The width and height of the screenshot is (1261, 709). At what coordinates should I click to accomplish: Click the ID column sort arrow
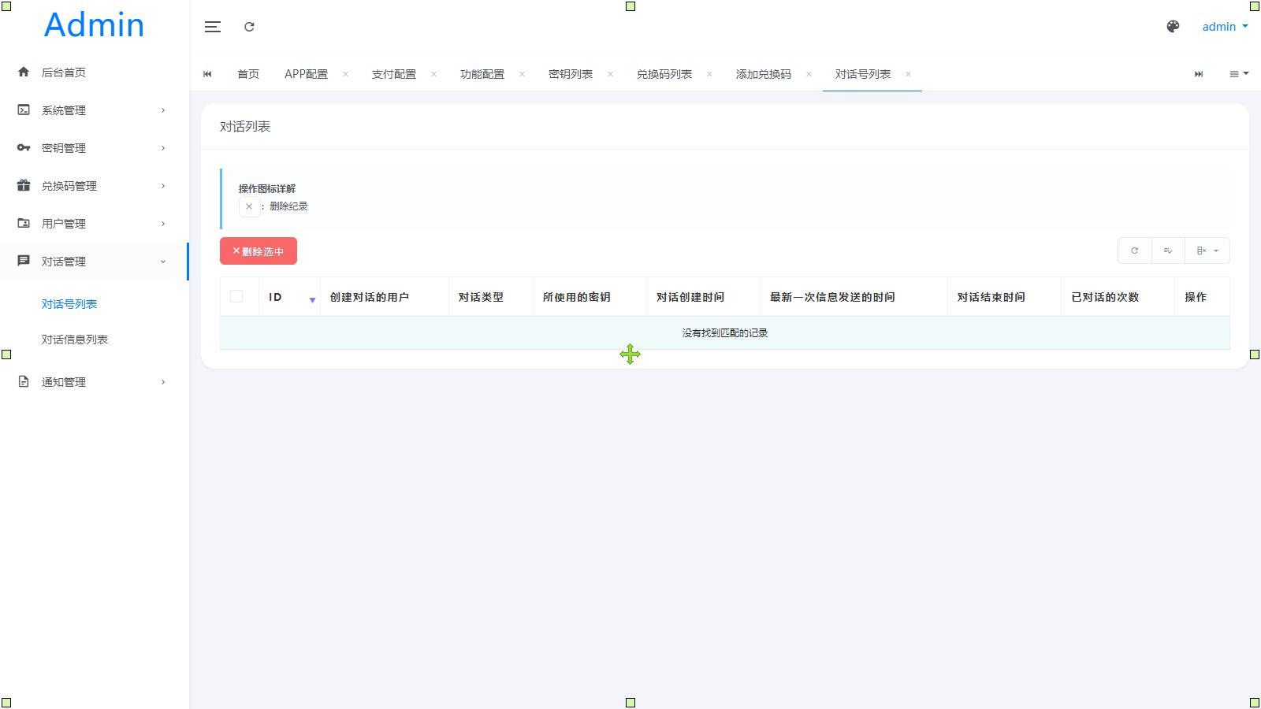pos(312,299)
